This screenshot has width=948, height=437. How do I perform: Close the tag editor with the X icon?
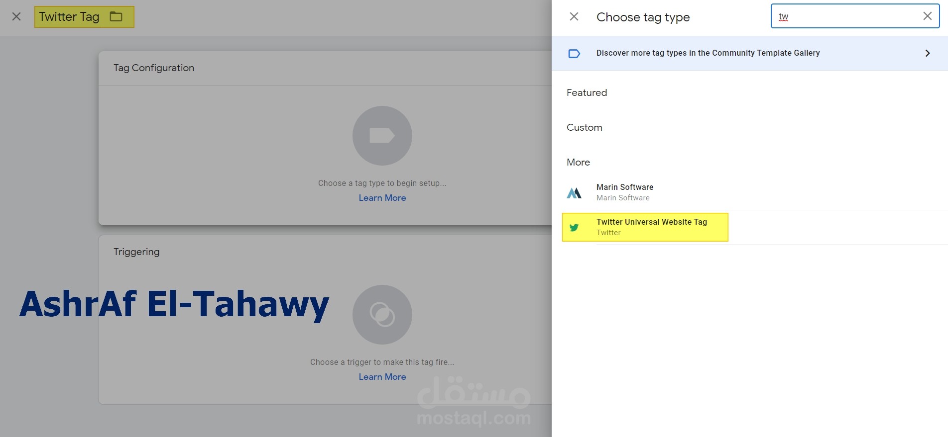[x=16, y=16]
